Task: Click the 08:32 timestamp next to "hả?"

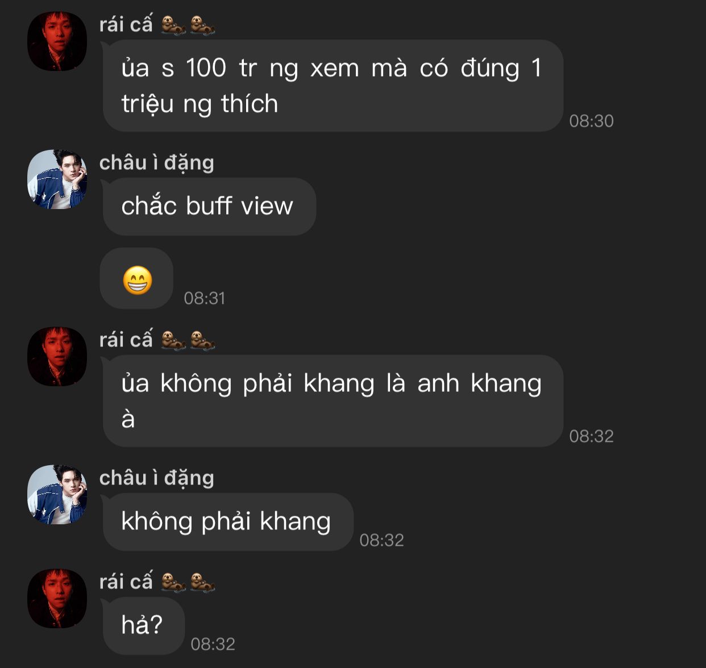Action: 213,644
